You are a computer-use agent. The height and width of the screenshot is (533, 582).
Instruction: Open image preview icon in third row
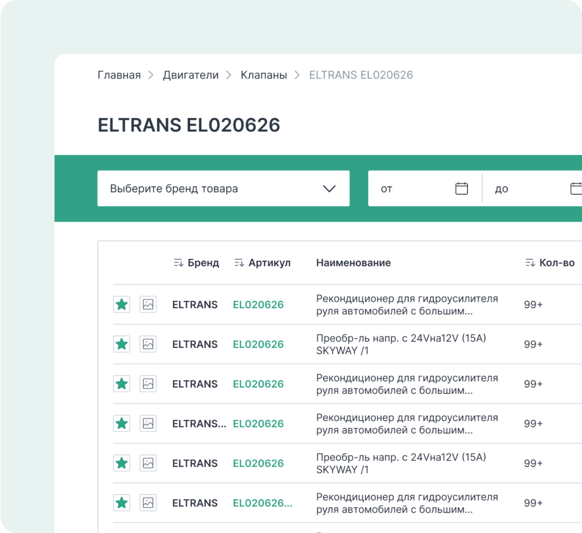point(148,384)
